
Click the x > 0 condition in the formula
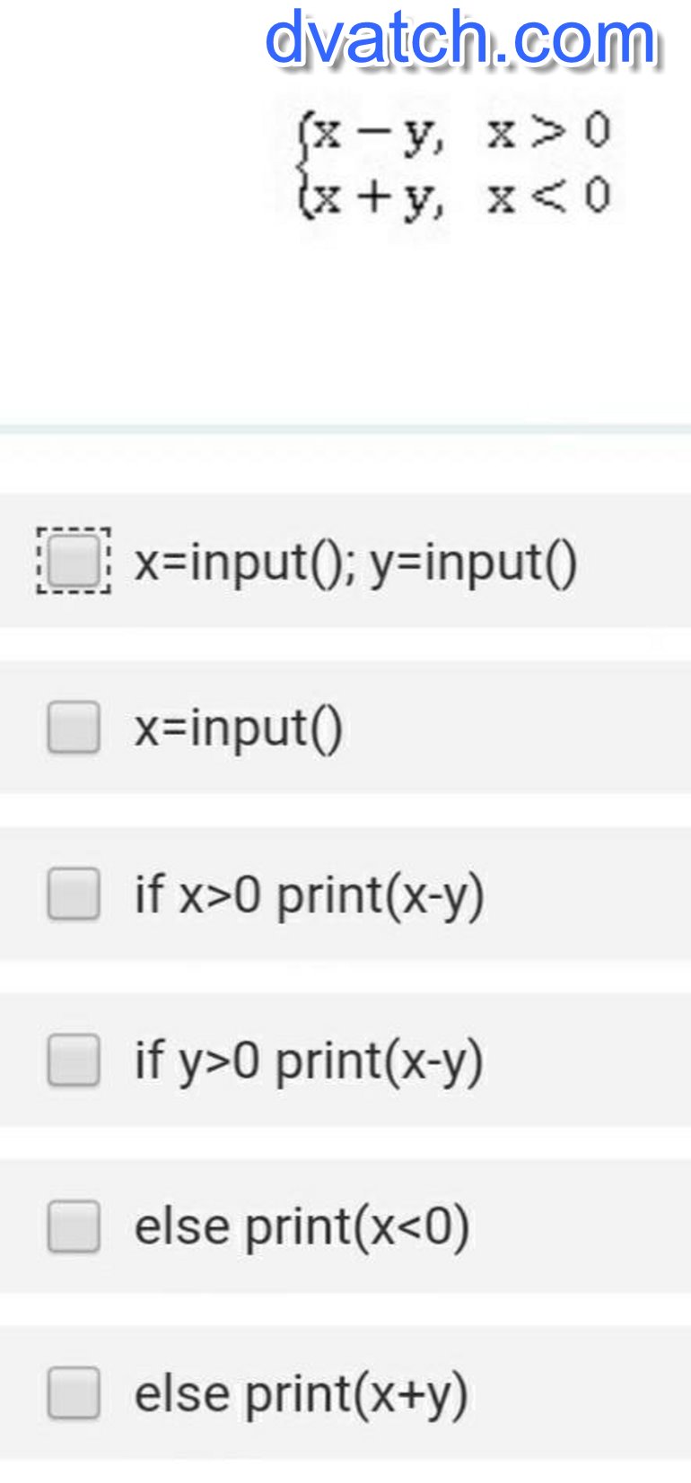point(548,131)
